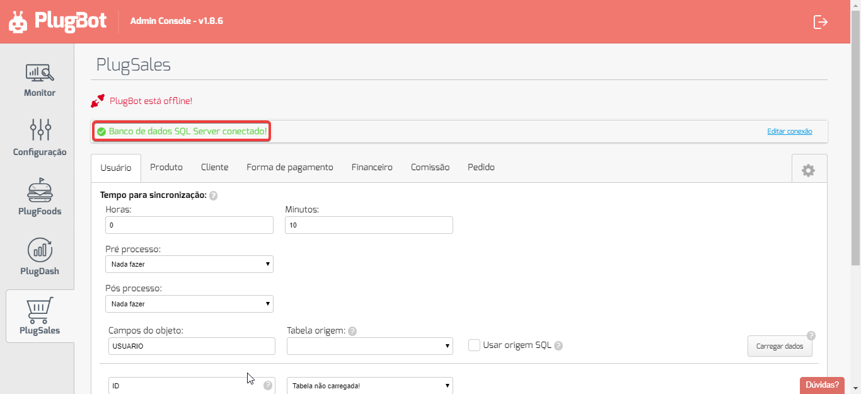
Task: Click the logout icon in the header
Action: pos(820,21)
